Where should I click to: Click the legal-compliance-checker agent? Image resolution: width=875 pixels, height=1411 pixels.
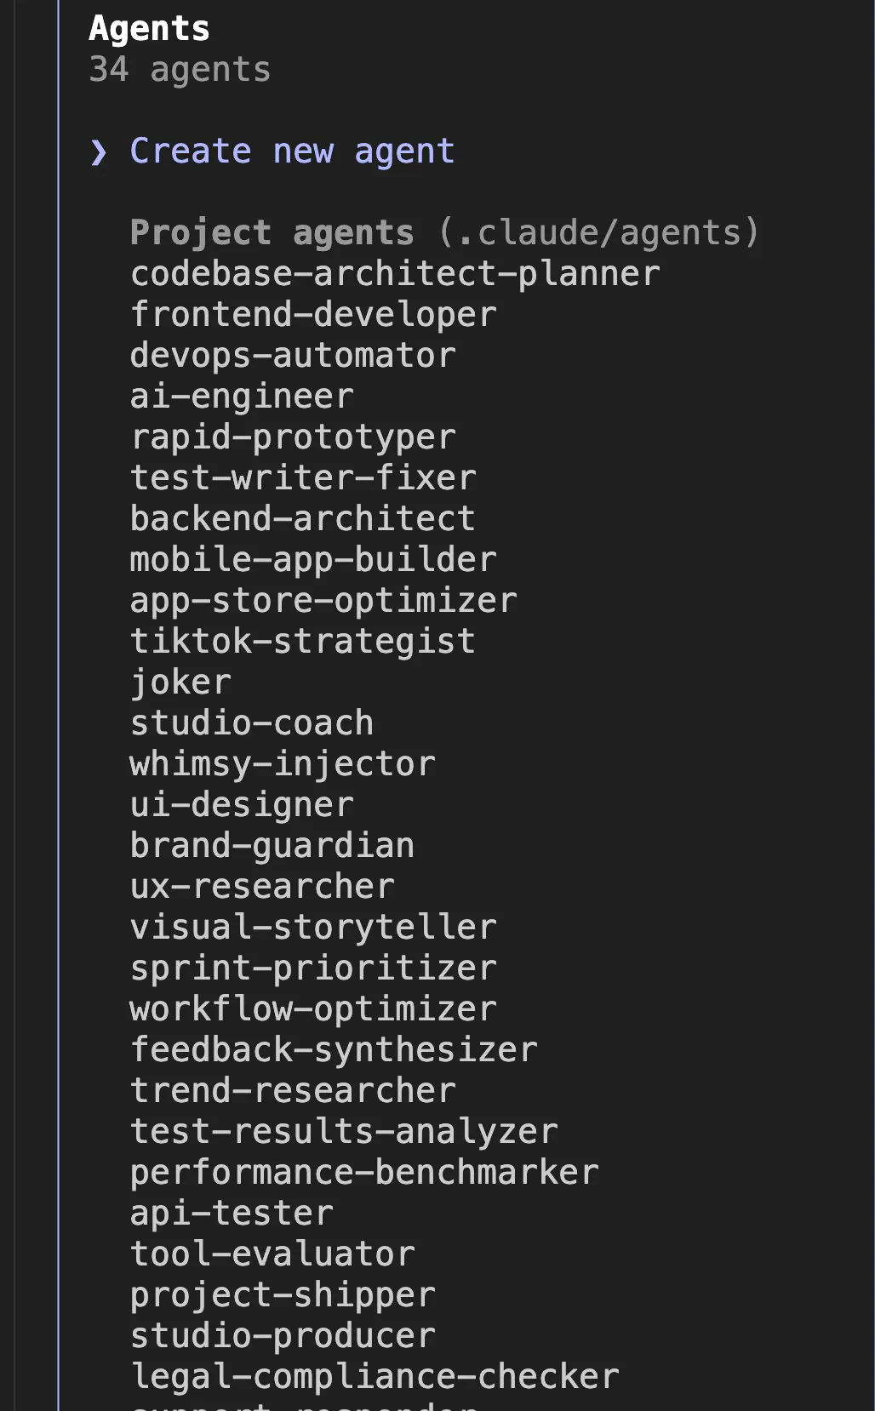(374, 1377)
